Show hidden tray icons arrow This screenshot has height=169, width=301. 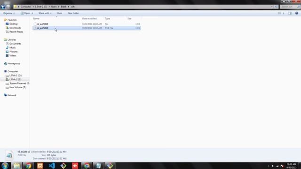(268, 166)
